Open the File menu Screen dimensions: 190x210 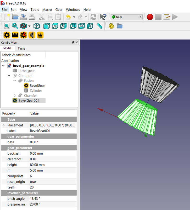pos(4,10)
